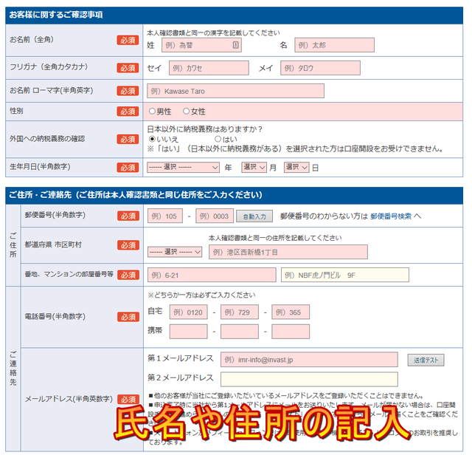Choose はい for foreign tax obligation

click(218, 139)
